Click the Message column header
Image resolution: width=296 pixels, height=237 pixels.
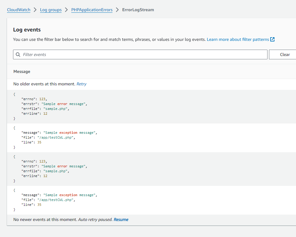tap(22, 71)
